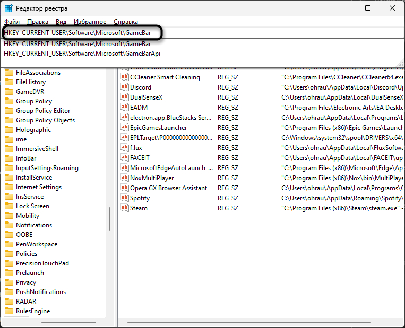The height and width of the screenshot is (328, 405).
Task: Select the FileHistory folder icon
Action: coord(9,82)
